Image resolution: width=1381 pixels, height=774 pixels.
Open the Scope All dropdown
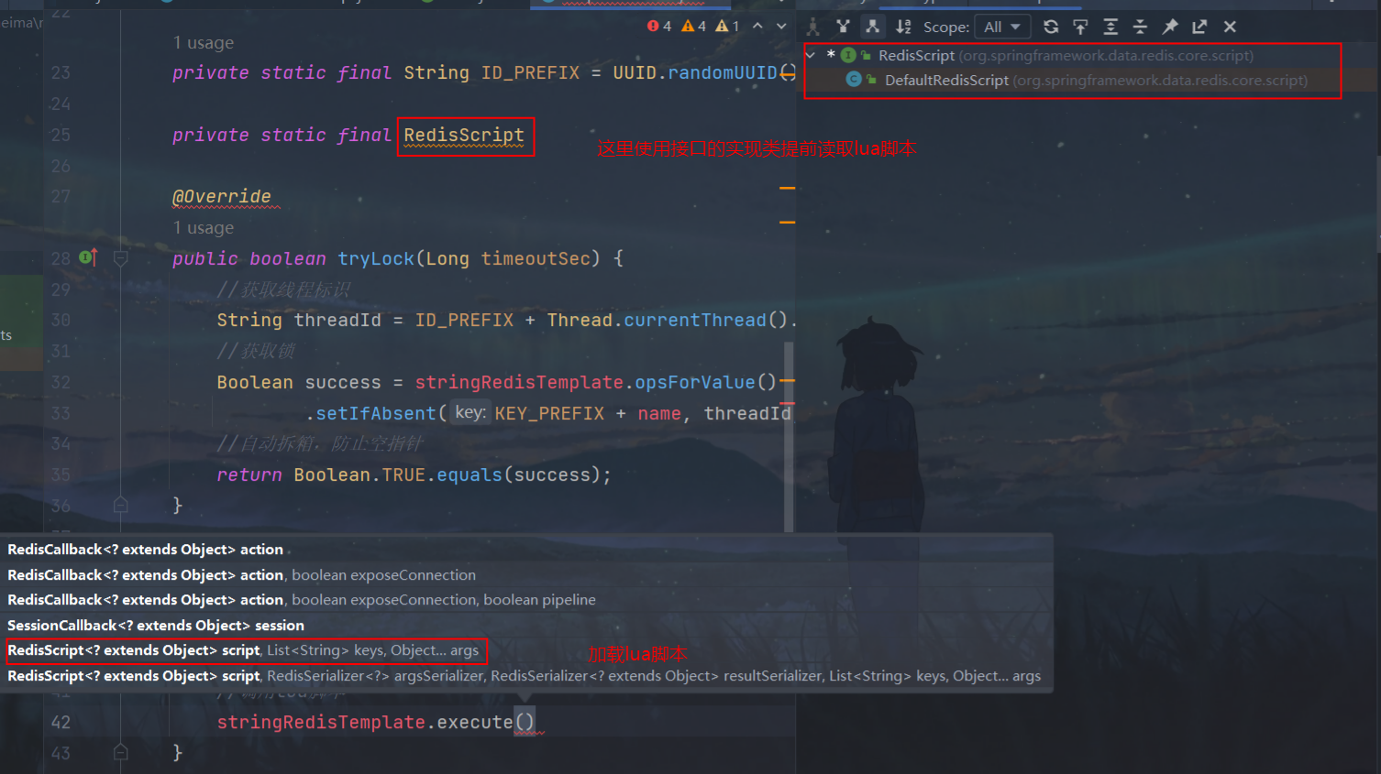tap(1001, 27)
